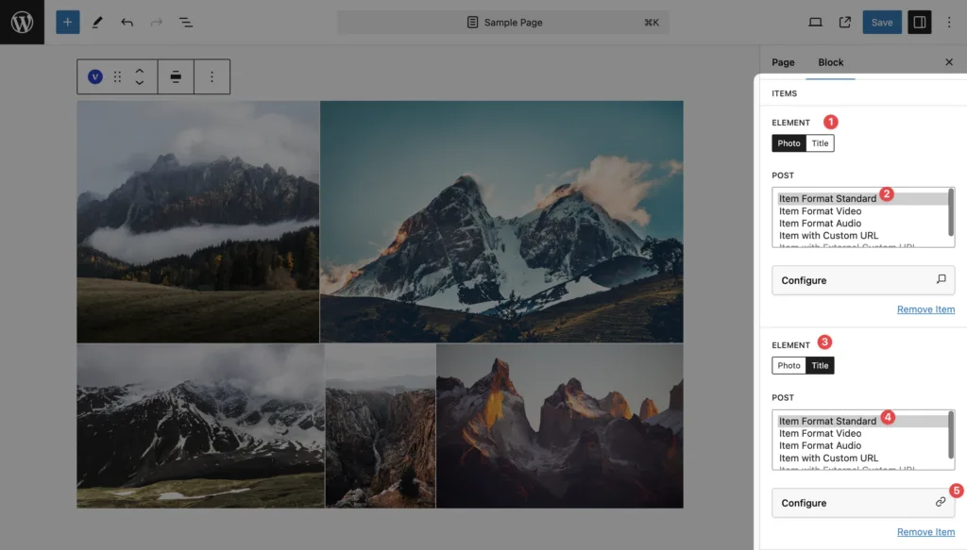Choose Item with Custom URL in first list

click(862, 235)
